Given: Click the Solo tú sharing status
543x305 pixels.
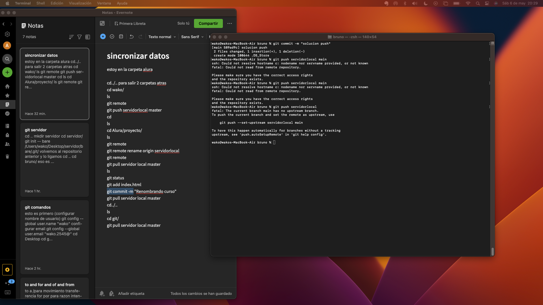Looking at the screenshot, I should (183, 23).
